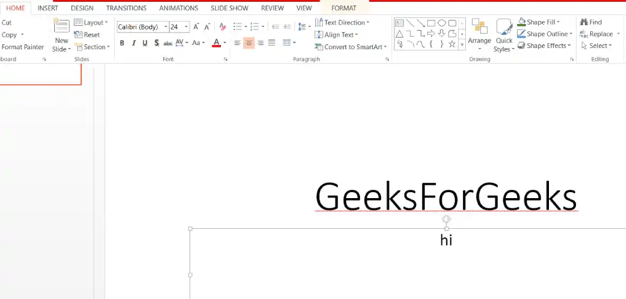
Task: Click Increase Font Size icon
Action: 196,26
